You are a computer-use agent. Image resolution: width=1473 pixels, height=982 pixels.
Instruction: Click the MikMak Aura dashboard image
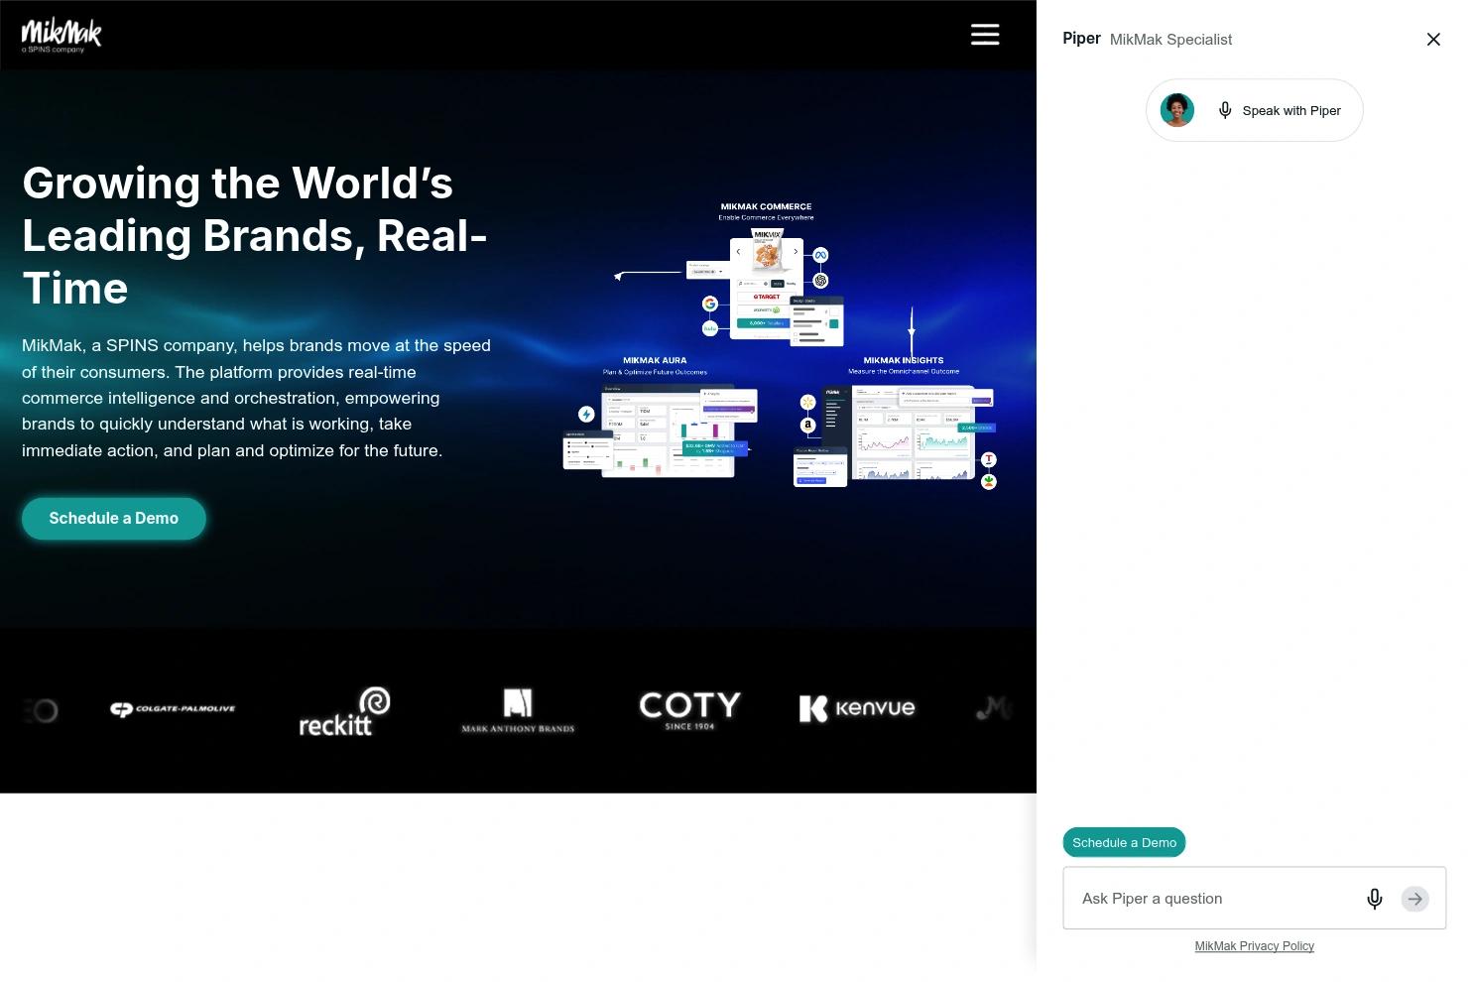tap(660, 431)
